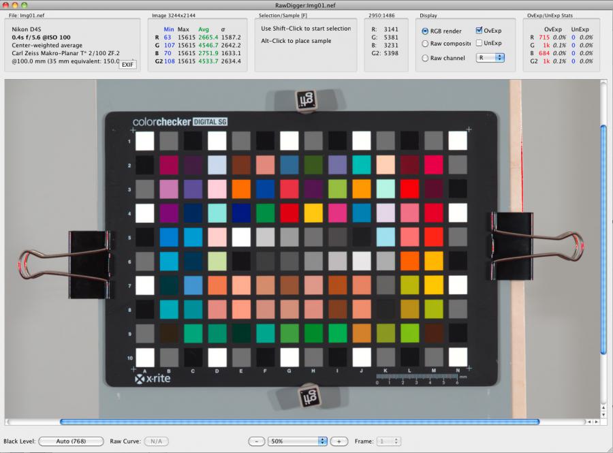Click the "OvExp/UnExp Stats" panel label
613x453 pixels.
[550, 16]
